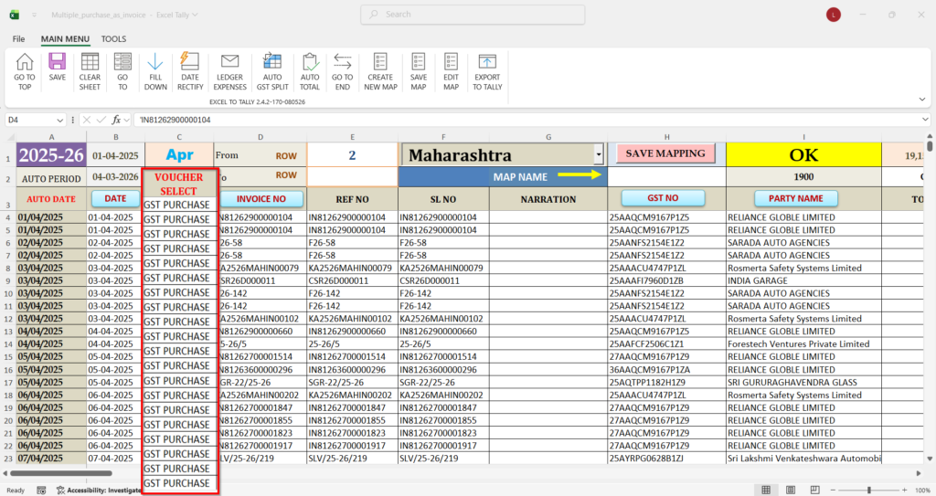This screenshot has height=496, width=936.
Task: Open the File menu
Action: tap(18, 38)
